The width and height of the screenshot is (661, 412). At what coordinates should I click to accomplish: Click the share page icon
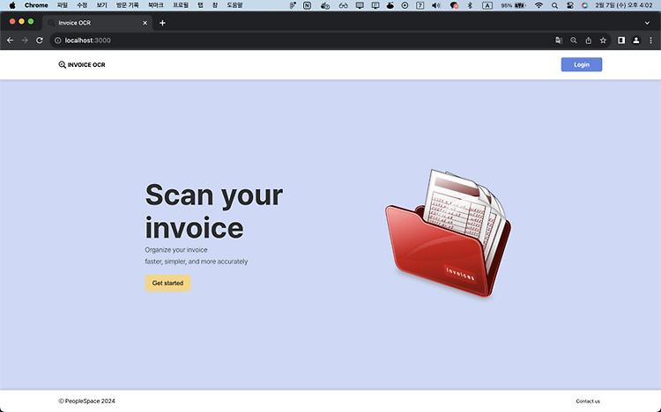point(588,40)
